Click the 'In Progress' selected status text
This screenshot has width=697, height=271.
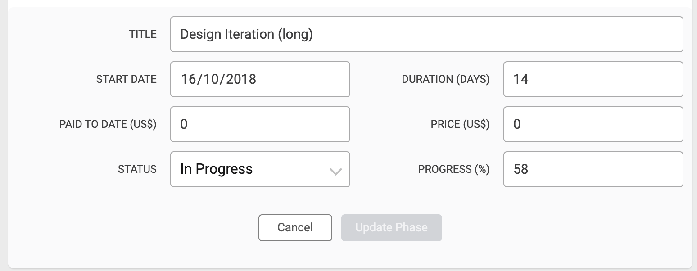click(x=216, y=169)
